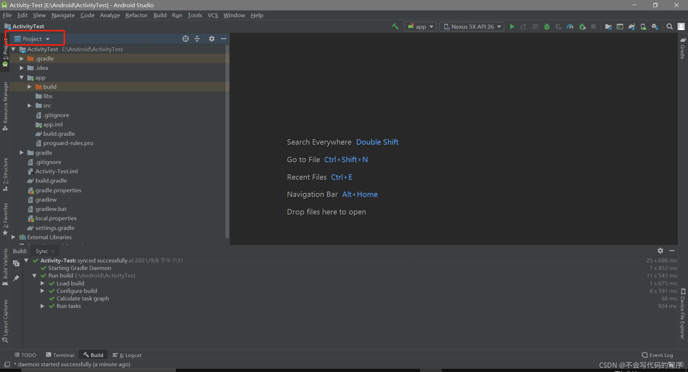Toggle the Build Variants side panel

pos(5,267)
